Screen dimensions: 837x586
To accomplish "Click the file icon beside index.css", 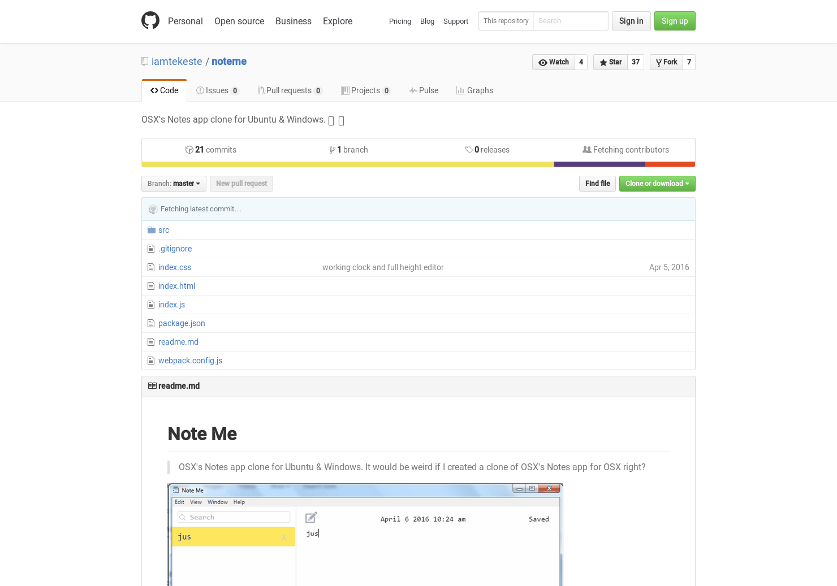I will click(151, 267).
